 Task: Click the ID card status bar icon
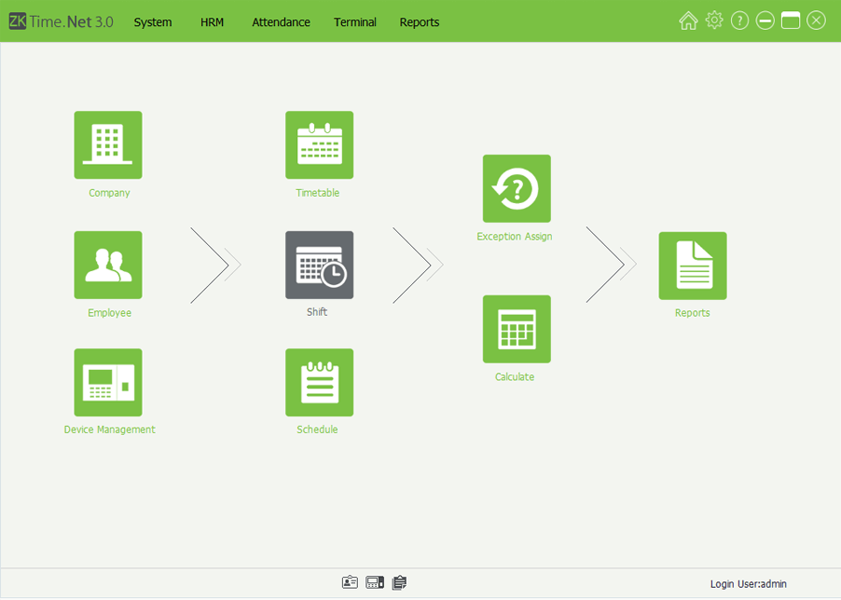coord(350,582)
